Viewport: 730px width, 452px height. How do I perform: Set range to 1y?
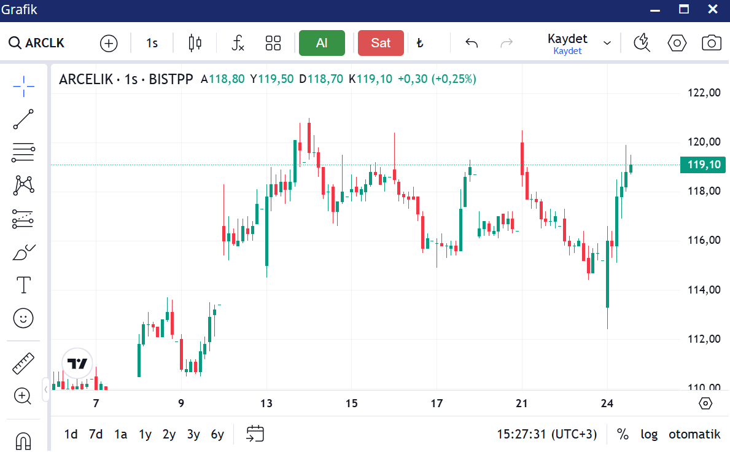[146, 434]
